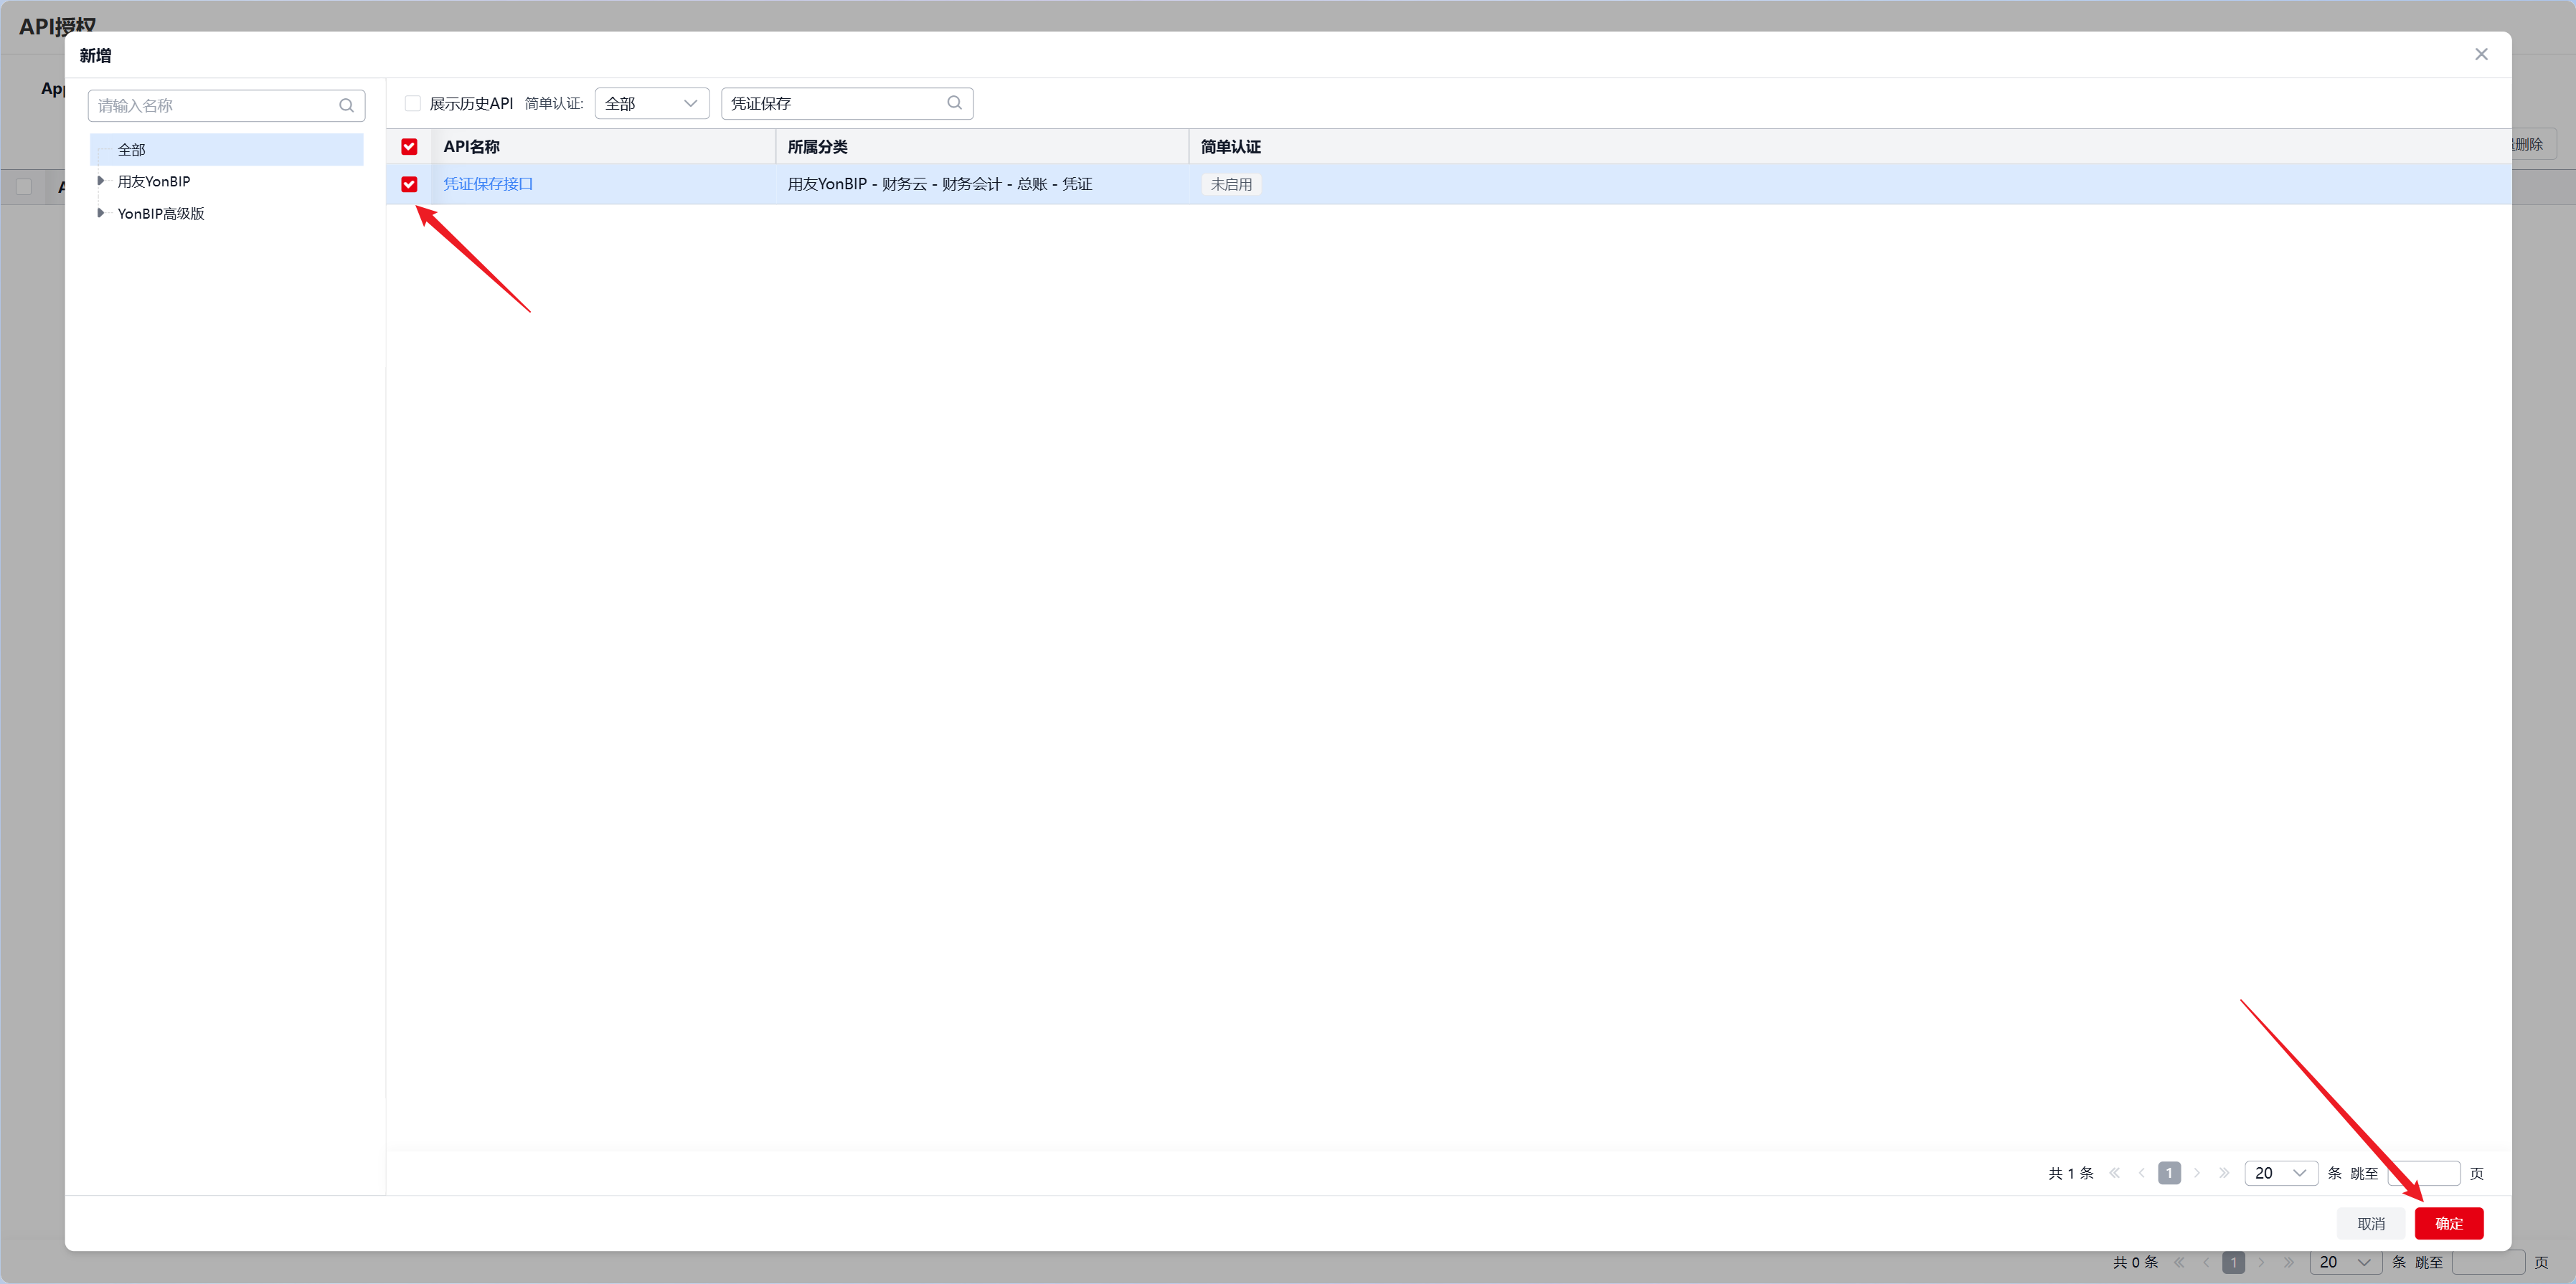2576x1284 pixels.
Task: Open 凭证保存接口 API link
Action: tap(488, 184)
